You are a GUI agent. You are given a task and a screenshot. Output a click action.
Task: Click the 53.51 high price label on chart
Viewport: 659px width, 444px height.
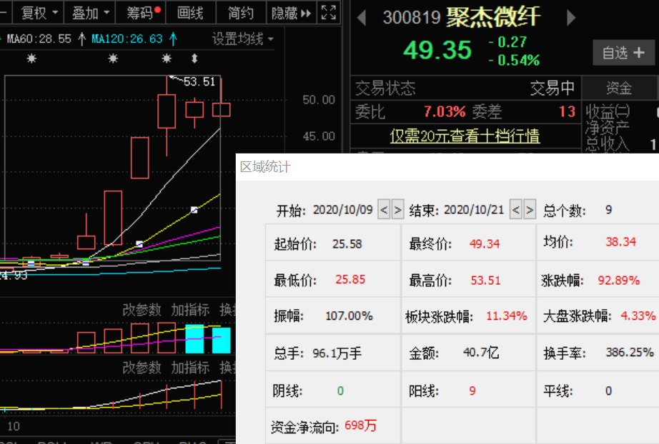199,81
